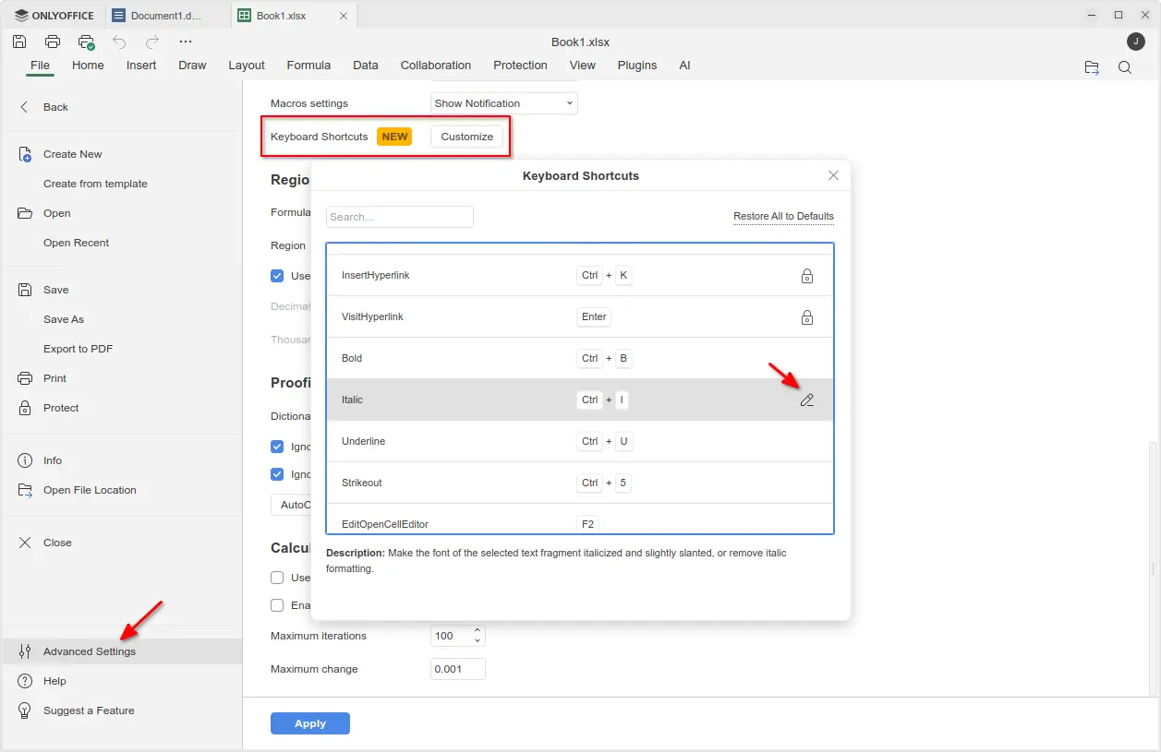The height and width of the screenshot is (752, 1161).
Task: Click the shortcuts Search input field
Action: coord(399,217)
